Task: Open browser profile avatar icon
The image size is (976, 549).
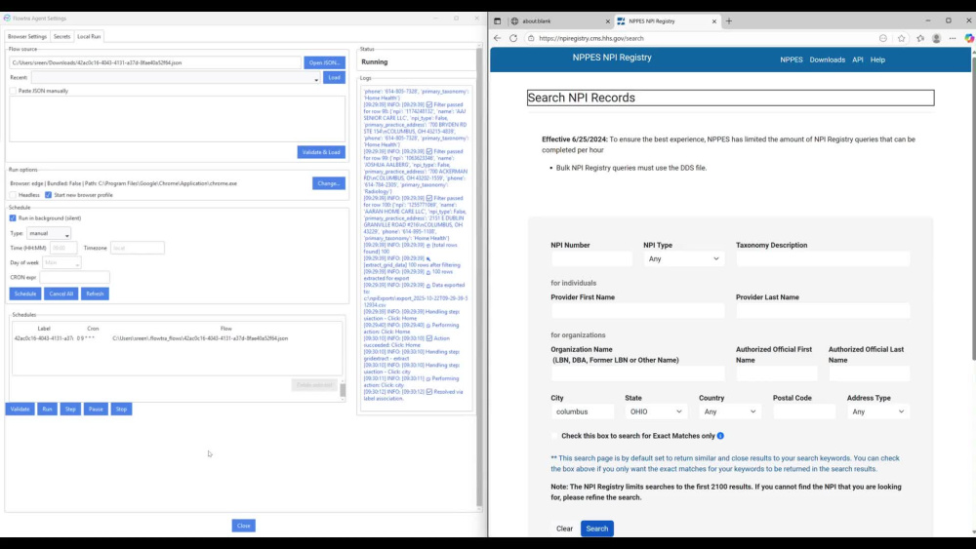Action: (x=936, y=38)
